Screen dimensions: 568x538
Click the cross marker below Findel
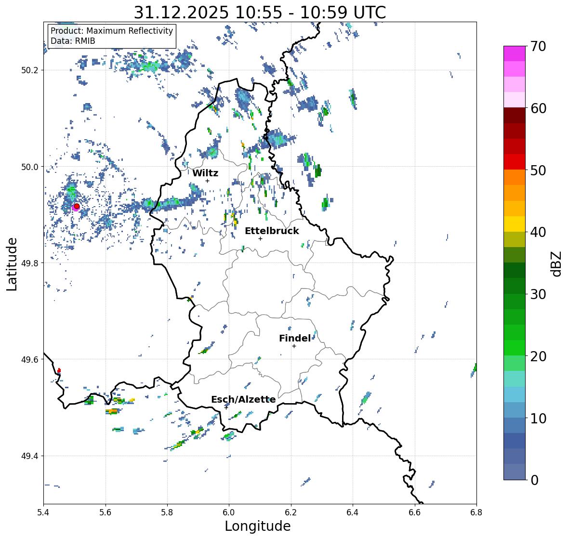coord(294,346)
